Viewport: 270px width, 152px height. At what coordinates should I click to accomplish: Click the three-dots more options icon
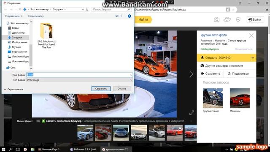coord(252,58)
